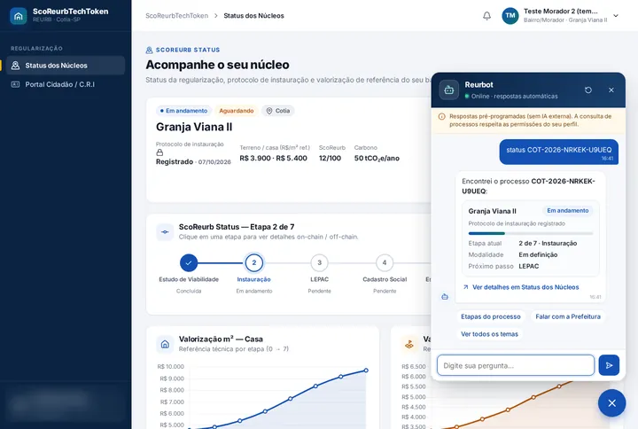Reset the Reurbot conversation

588,90
